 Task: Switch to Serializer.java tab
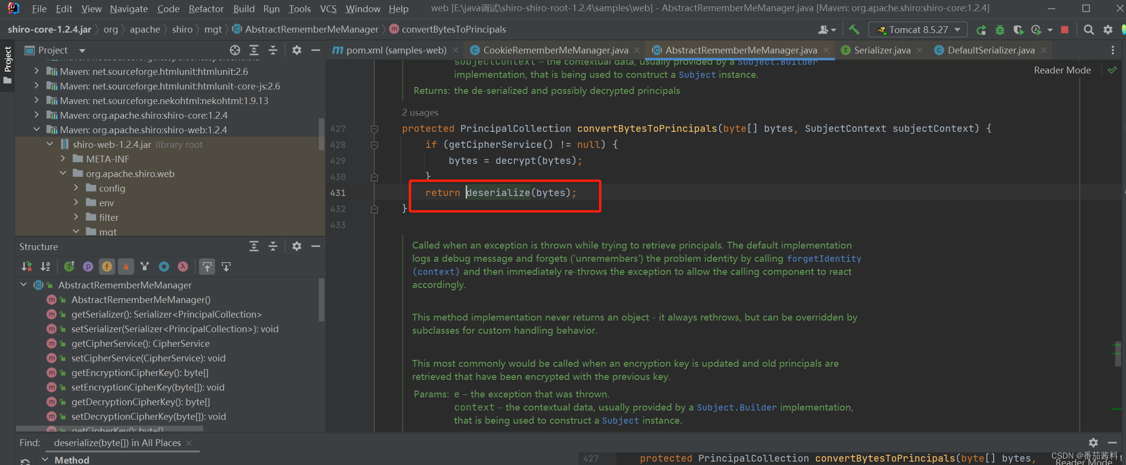click(882, 50)
